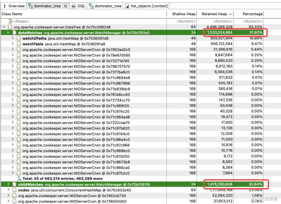The image size is (281, 204).
Task: Click the second dominator_tree tab icon
Action: click(x=91, y=6)
